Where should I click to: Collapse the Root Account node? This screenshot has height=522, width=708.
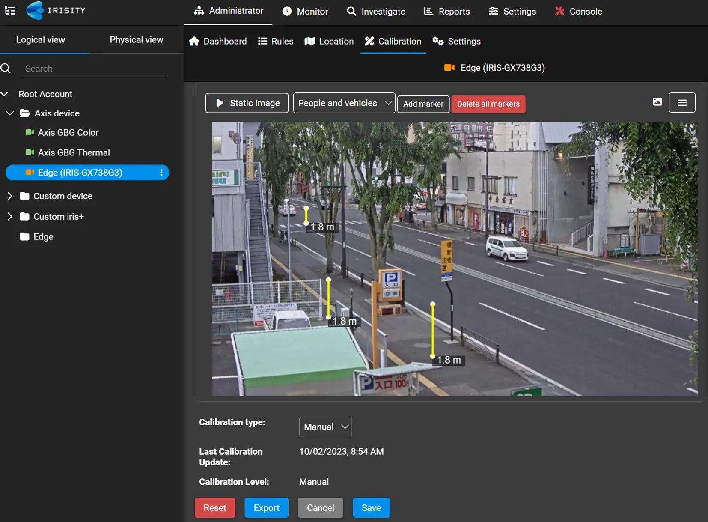5,94
